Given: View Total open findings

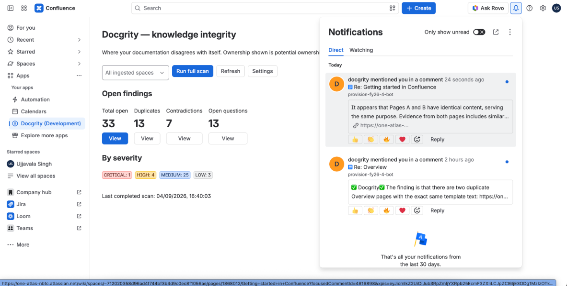Looking at the screenshot, I should tap(115, 139).
